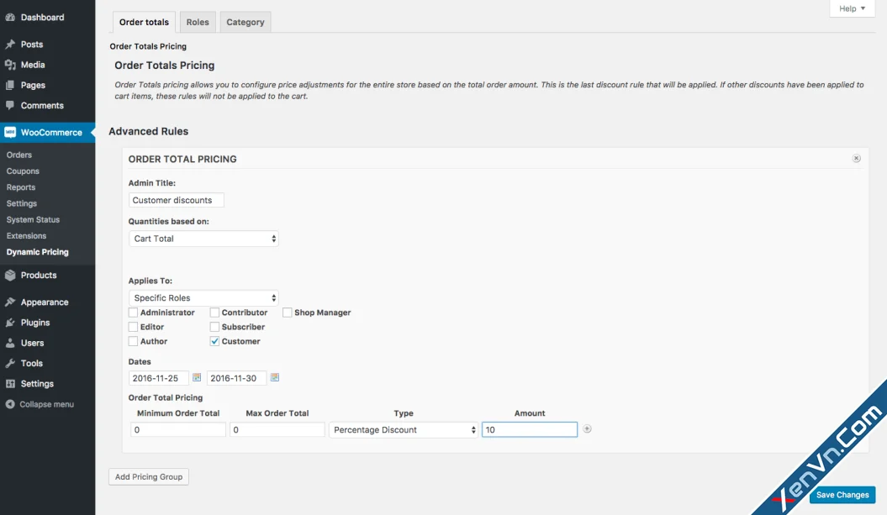Toggle the Administrator role checkbox
Image resolution: width=887 pixels, height=515 pixels.
[133, 313]
